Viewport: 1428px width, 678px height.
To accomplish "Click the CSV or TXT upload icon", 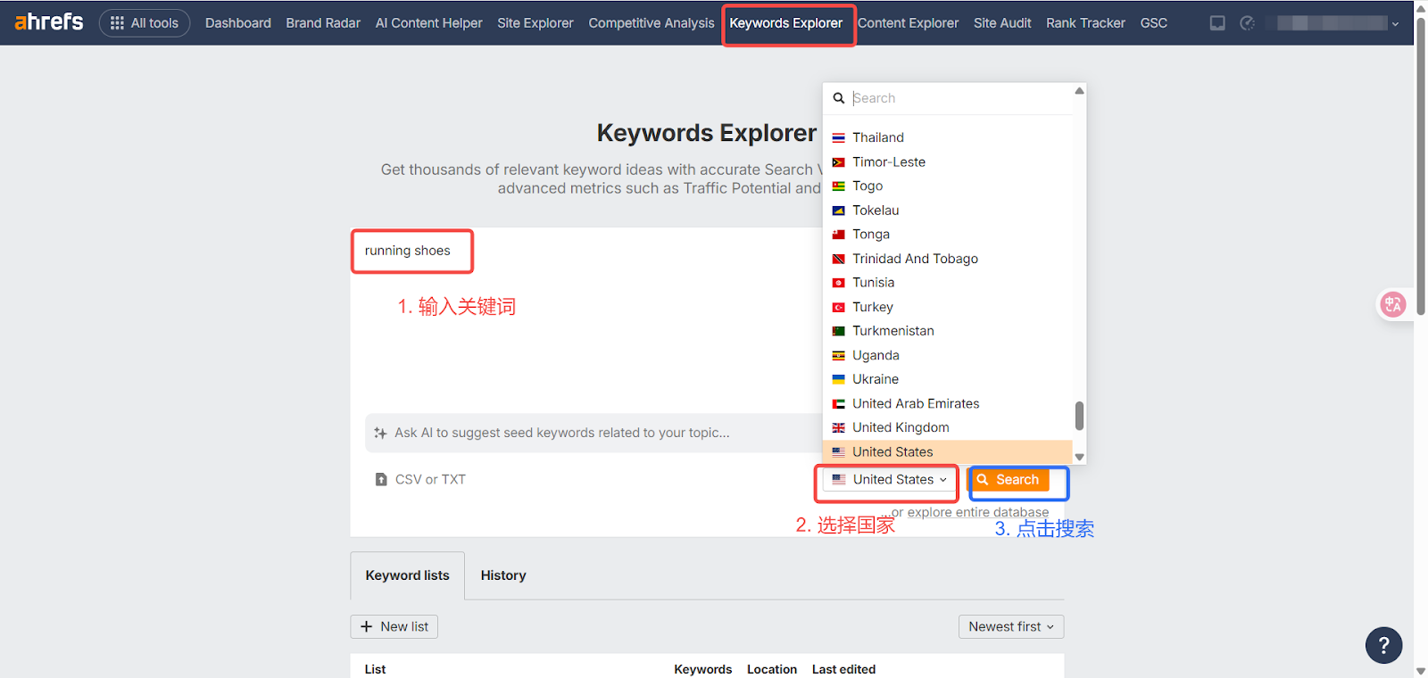I will click(381, 480).
